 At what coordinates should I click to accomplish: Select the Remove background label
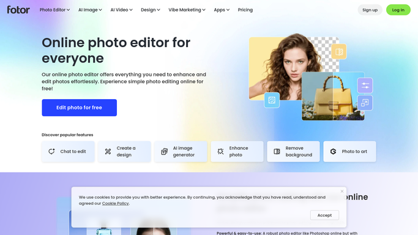click(x=299, y=151)
